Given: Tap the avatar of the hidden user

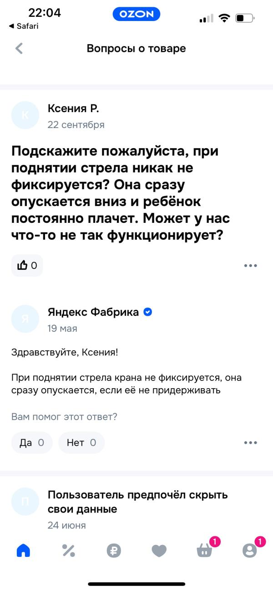Looking at the screenshot, I should click(25, 501).
